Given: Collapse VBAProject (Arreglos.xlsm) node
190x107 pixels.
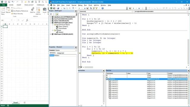Looking at the screenshot, I should point(50,23).
